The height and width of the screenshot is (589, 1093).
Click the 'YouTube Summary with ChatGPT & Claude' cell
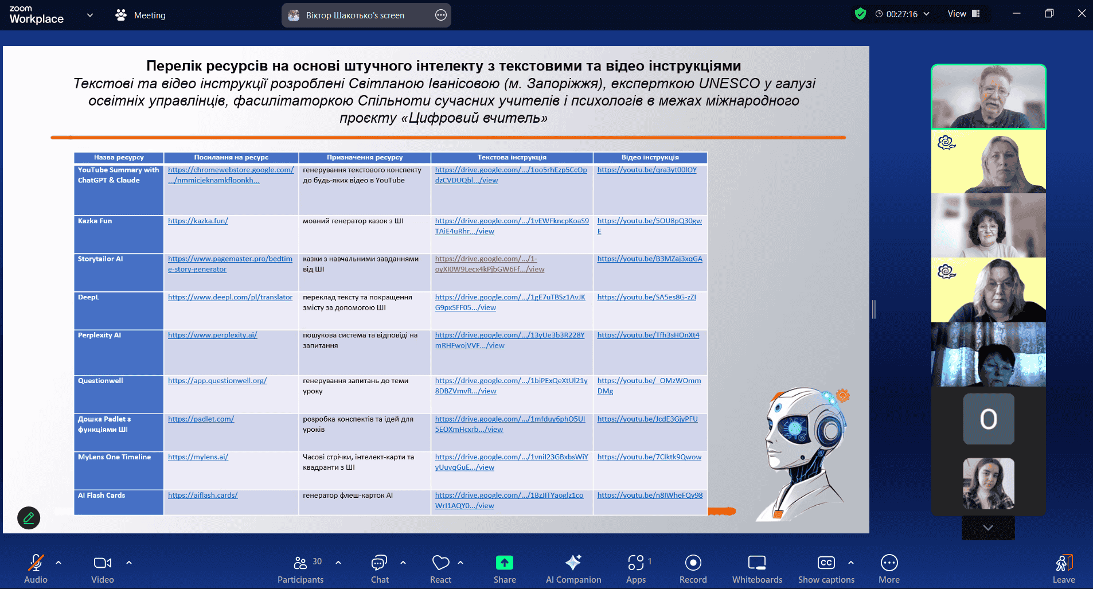point(119,190)
